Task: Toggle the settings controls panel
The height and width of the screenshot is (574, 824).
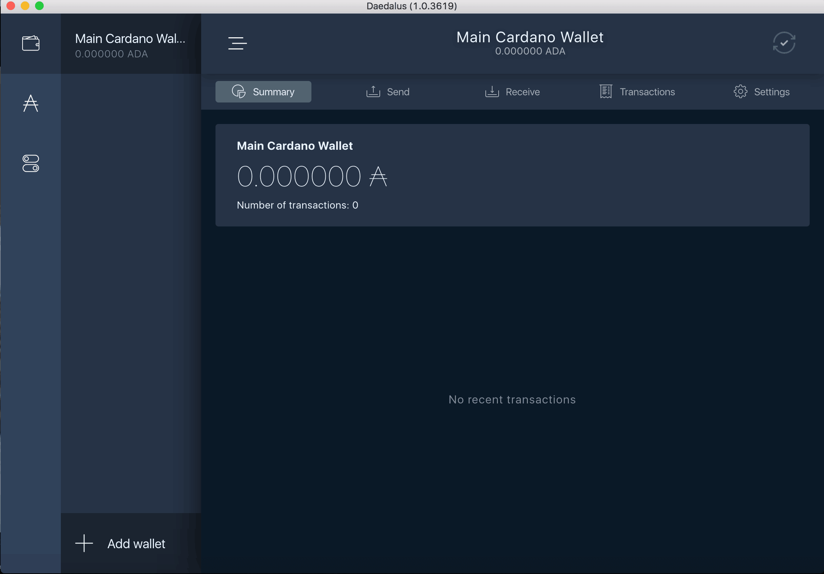Action: pyautogui.click(x=31, y=164)
